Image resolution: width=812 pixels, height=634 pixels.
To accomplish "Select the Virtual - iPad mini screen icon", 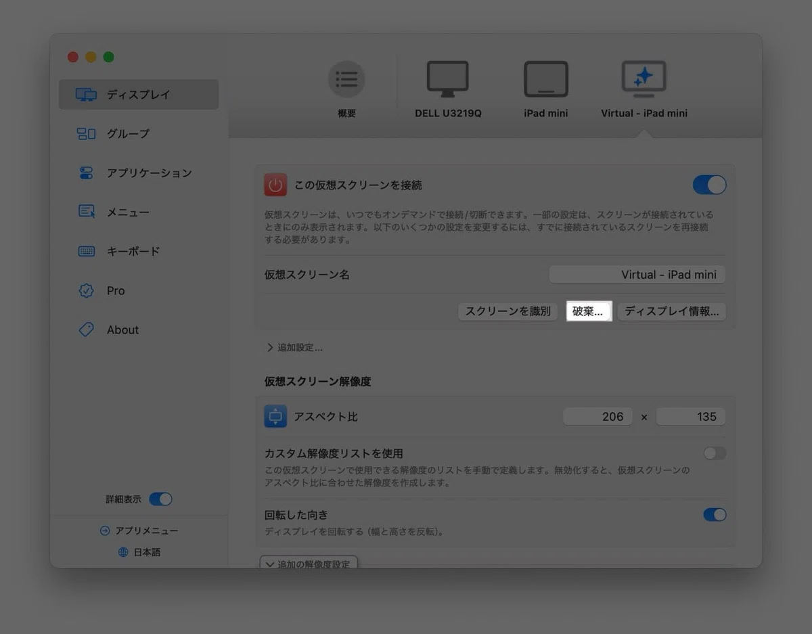I will click(x=644, y=79).
